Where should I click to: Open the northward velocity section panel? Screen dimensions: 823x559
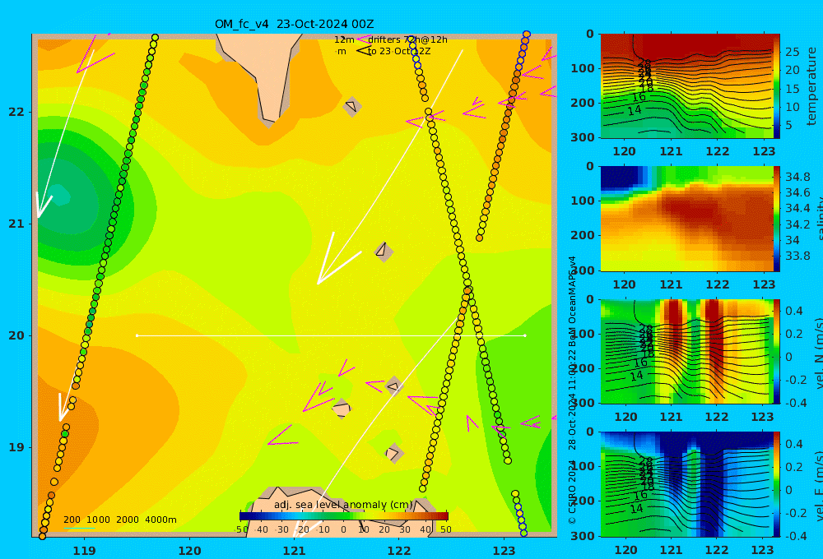click(686, 351)
